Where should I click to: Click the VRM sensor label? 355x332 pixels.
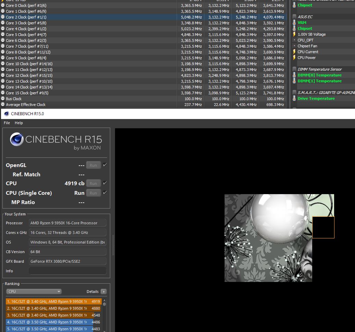tap(302, 22)
